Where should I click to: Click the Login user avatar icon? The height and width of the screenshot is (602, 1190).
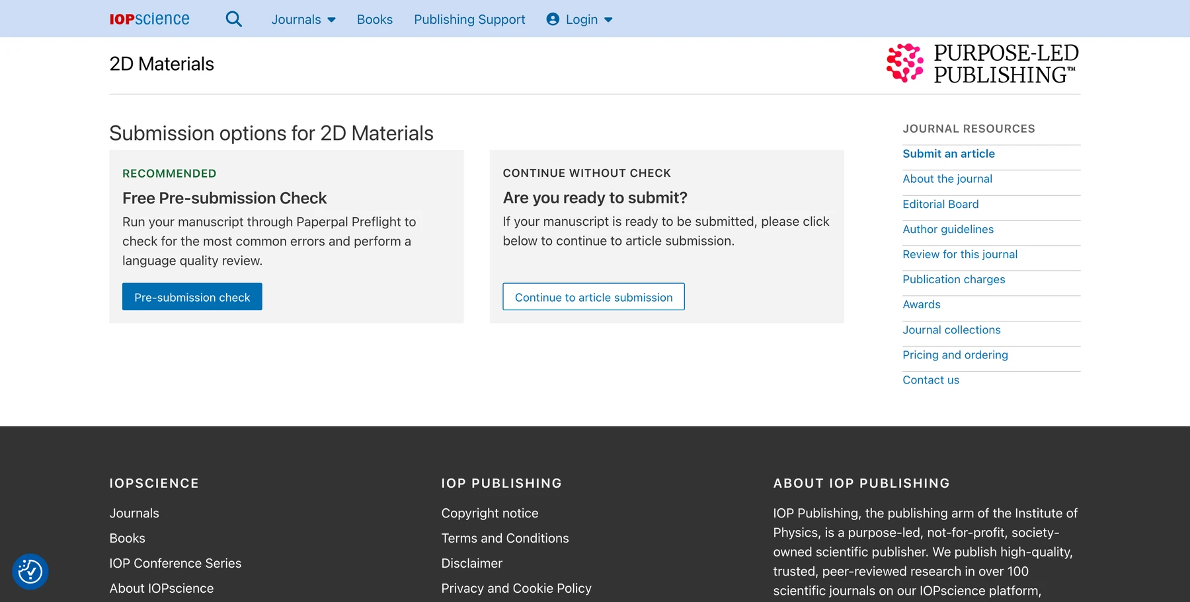pos(553,19)
